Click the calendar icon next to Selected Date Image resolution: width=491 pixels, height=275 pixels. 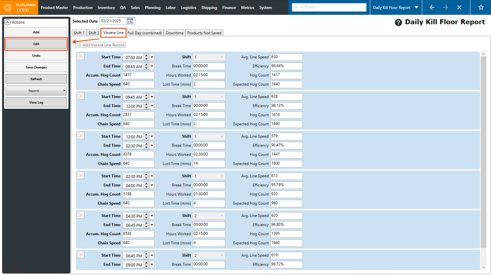pyautogui.click(x=130, y=21)
